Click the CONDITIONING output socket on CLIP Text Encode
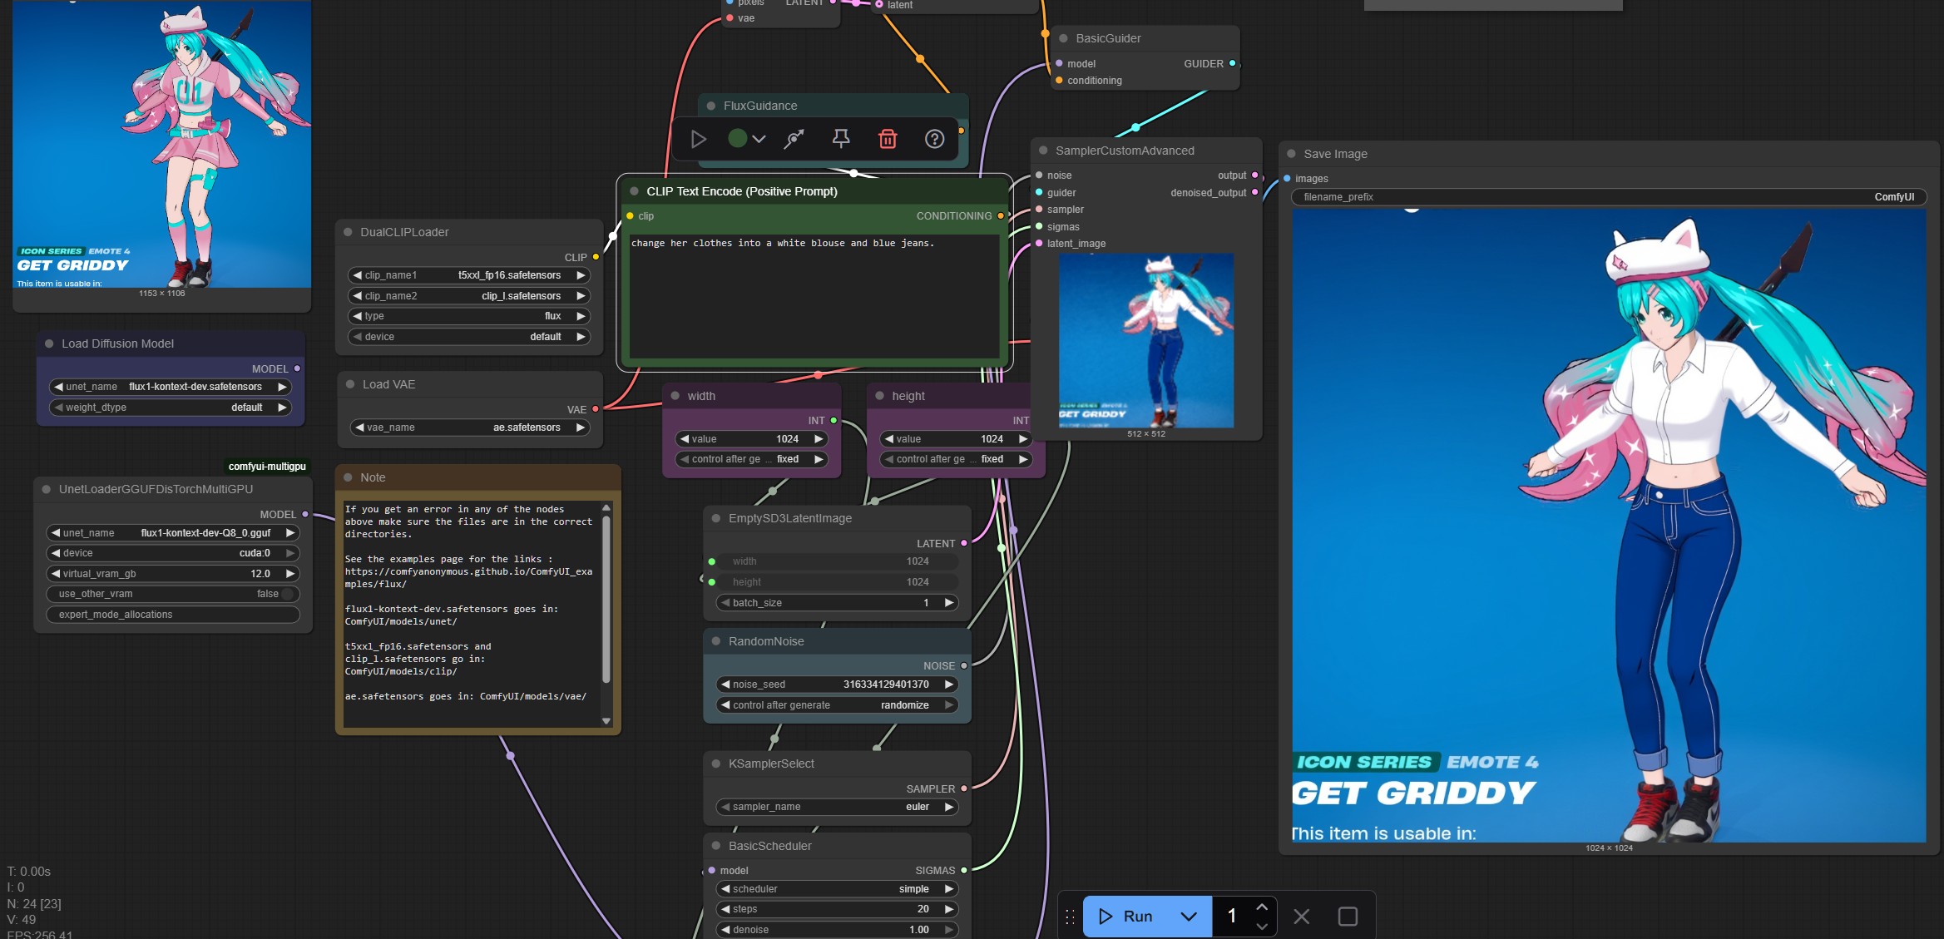The width and height of the screenshot is (1944, 939). [x=1001, y=216]
